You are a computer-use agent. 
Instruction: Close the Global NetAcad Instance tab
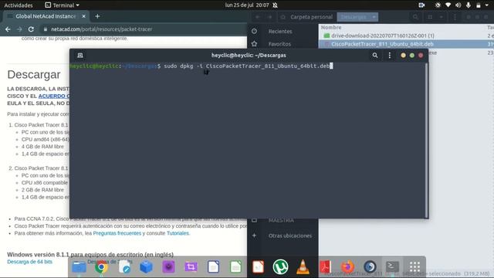[84, 16]
